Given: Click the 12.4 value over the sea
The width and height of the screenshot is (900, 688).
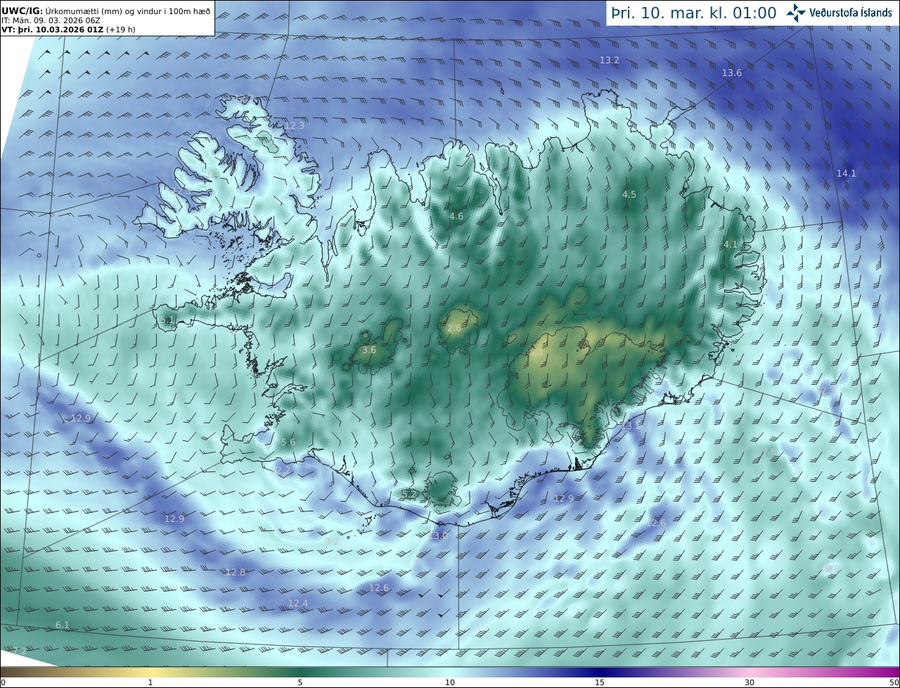Looking at the screenshot, I should (298, 603).
